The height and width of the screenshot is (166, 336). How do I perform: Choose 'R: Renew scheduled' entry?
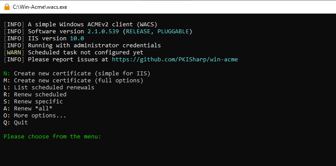pyautogui.click(x=35, y=95)
